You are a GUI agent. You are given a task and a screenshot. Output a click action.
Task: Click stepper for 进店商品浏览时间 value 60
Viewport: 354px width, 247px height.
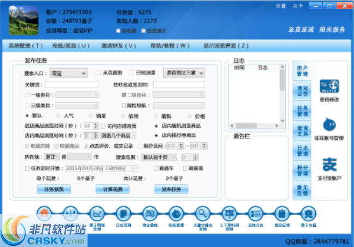(96, 126)
